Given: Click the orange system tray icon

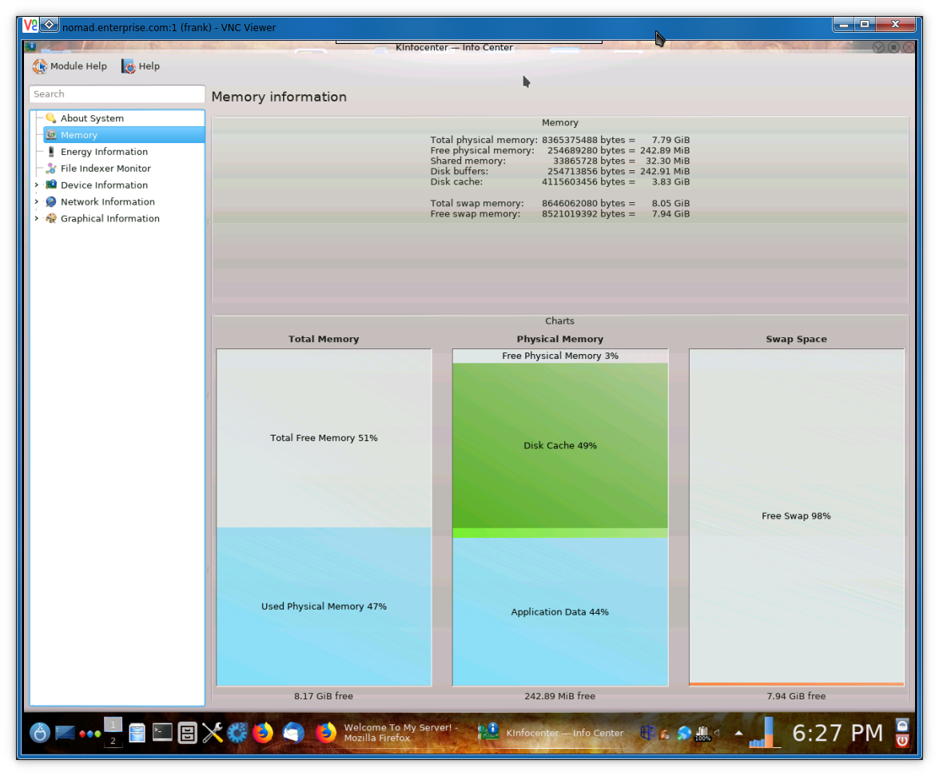Looking at the screenshot, I should click(x=665, y=734).
